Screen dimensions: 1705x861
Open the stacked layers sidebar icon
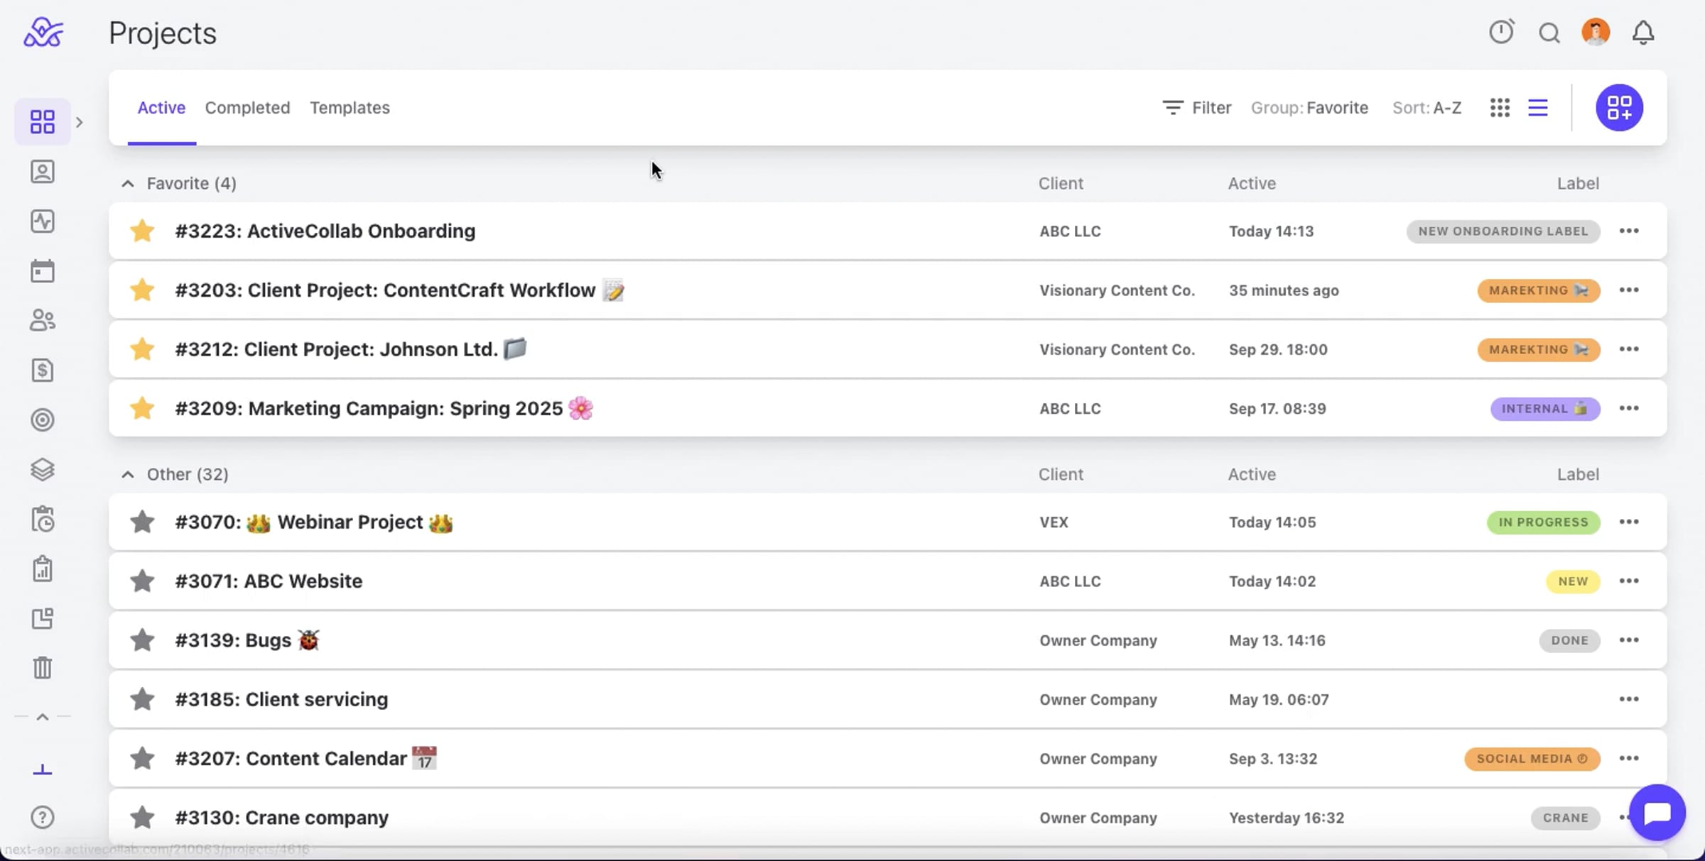coord(43,470)
